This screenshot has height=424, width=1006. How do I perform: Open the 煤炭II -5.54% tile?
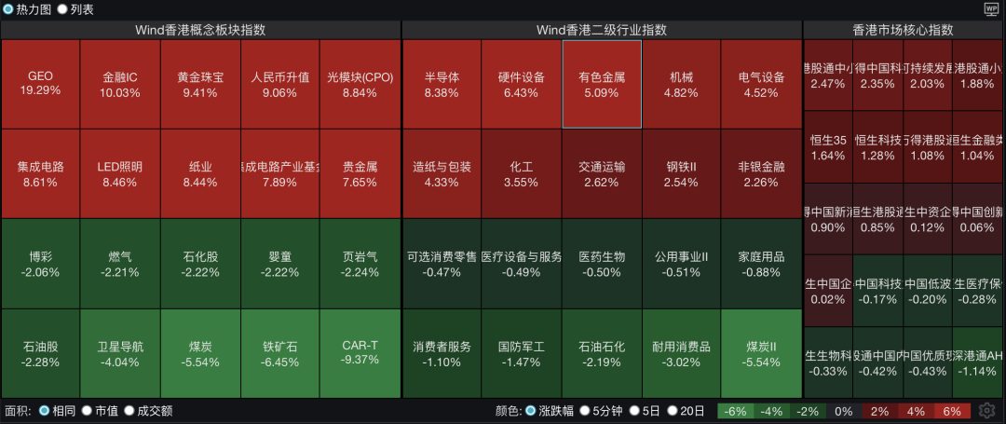[762, 353]
